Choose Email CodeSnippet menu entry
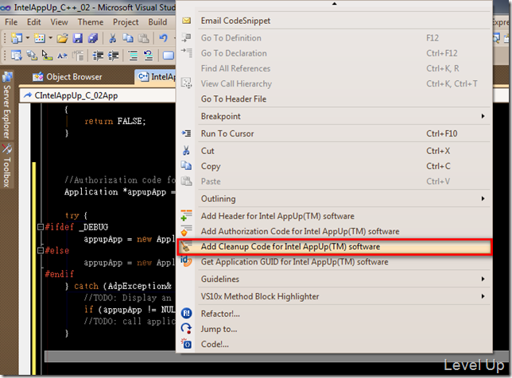The image size is (512, 378). 334,21
